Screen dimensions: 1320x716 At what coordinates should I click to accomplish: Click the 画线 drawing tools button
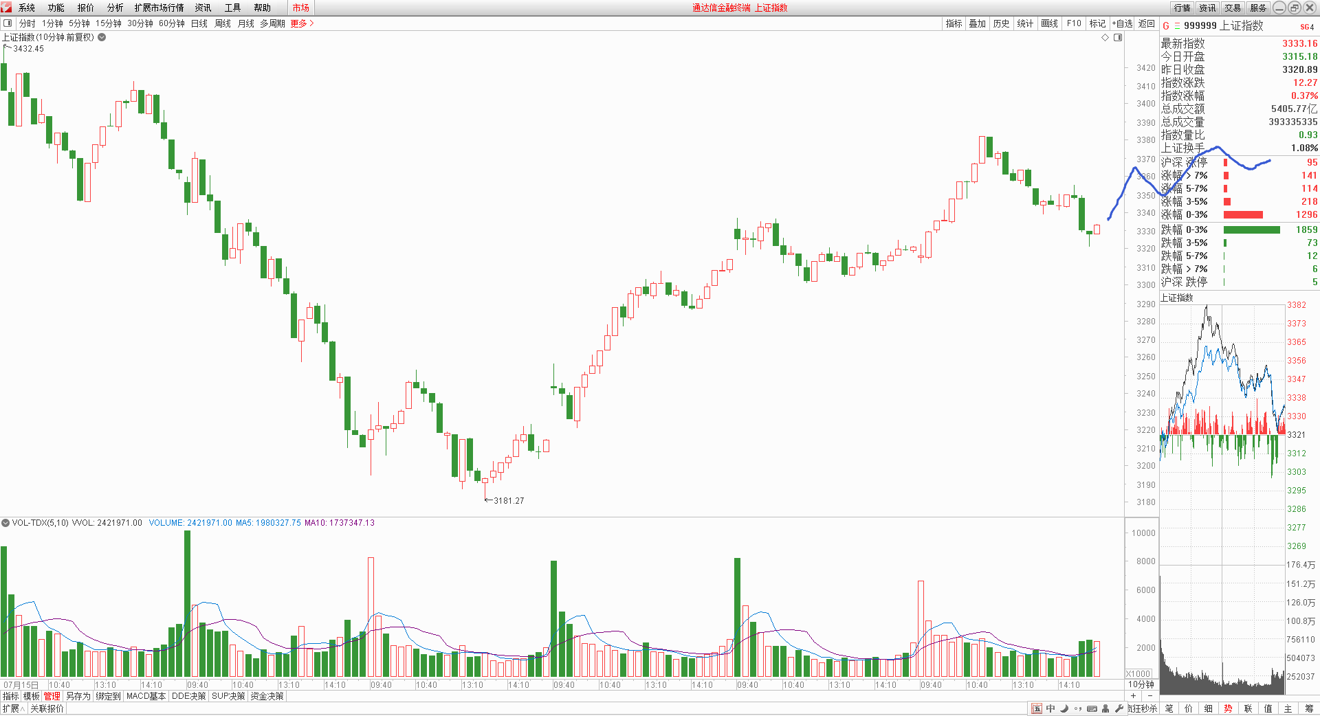point(1049,23)
